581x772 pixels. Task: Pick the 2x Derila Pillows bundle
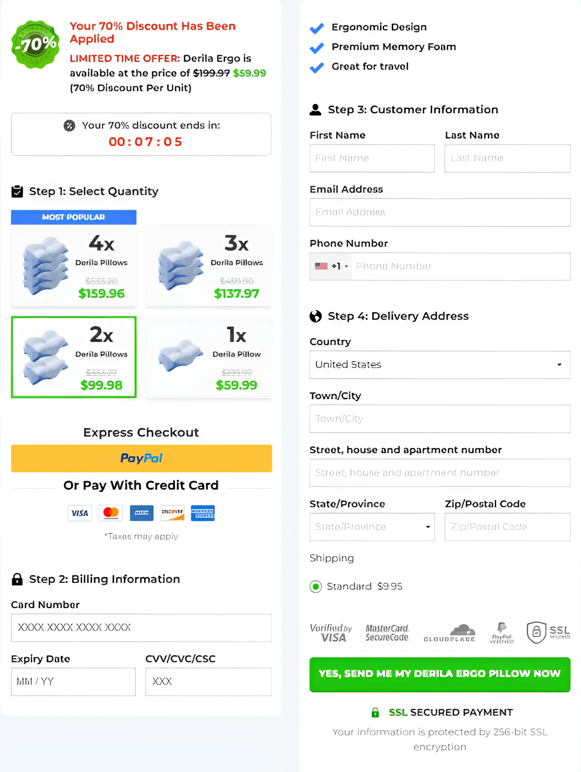[74, 358]
